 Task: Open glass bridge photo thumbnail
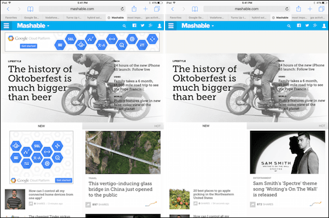(x=123, y=153)
